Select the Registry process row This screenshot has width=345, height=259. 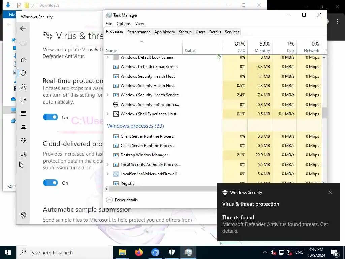(x=213, y=183)
